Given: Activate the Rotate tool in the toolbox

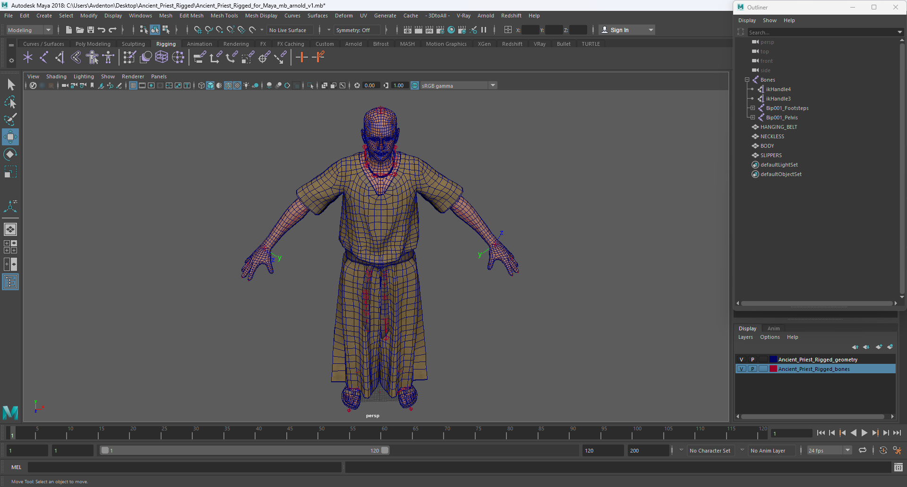Looking at the screenshot, I should (10, 154).
